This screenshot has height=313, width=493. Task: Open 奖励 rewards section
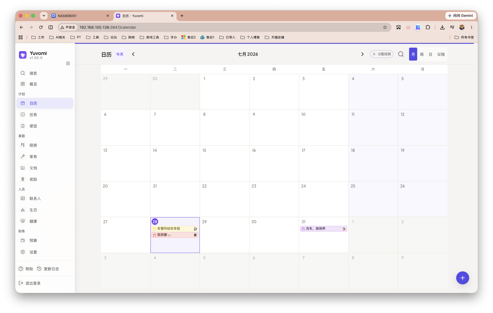pos(45,179)
